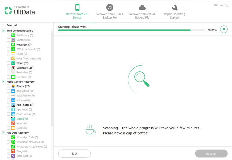Click the Calendar icon
Image resolution: width=232 pixels, height=160 pixels.
[13, 68]
